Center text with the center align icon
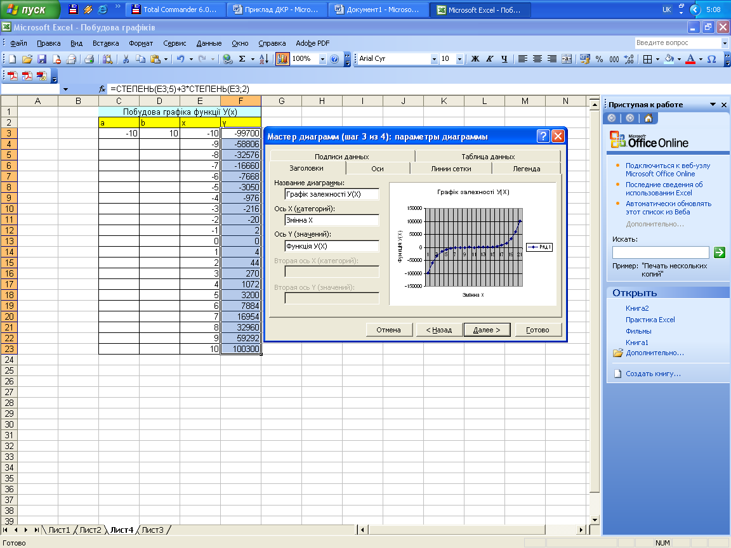 (x=537, y=59)
